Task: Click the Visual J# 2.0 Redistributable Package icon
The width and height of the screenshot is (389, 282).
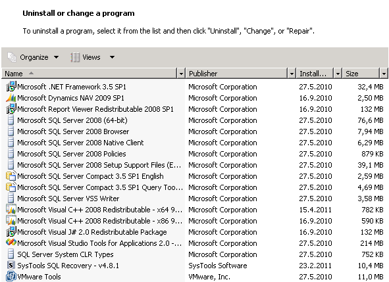Action: pos(11,231)
